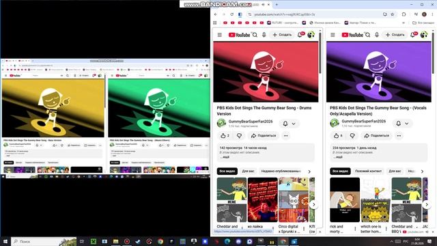Click YouTube logo in Acapella Version pane
437x246 pixels.
click(352, 35)
